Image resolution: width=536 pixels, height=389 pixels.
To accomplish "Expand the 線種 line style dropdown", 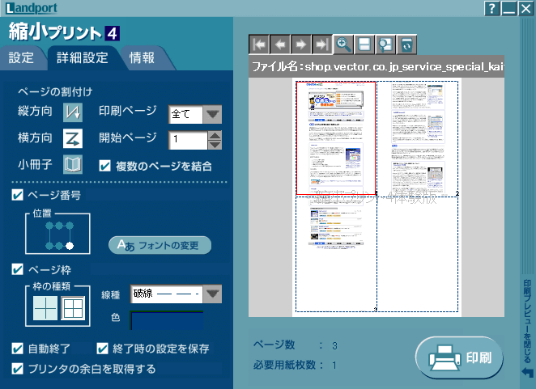I will point(212,294).
